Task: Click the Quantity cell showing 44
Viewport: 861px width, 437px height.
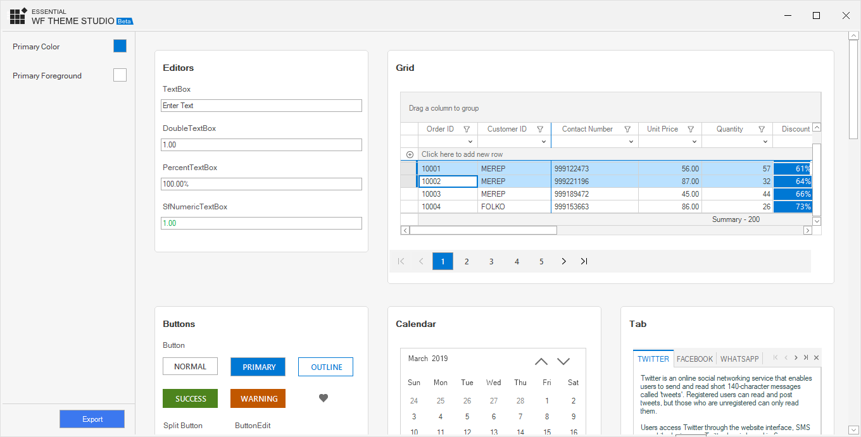Action: coord(737,194)
